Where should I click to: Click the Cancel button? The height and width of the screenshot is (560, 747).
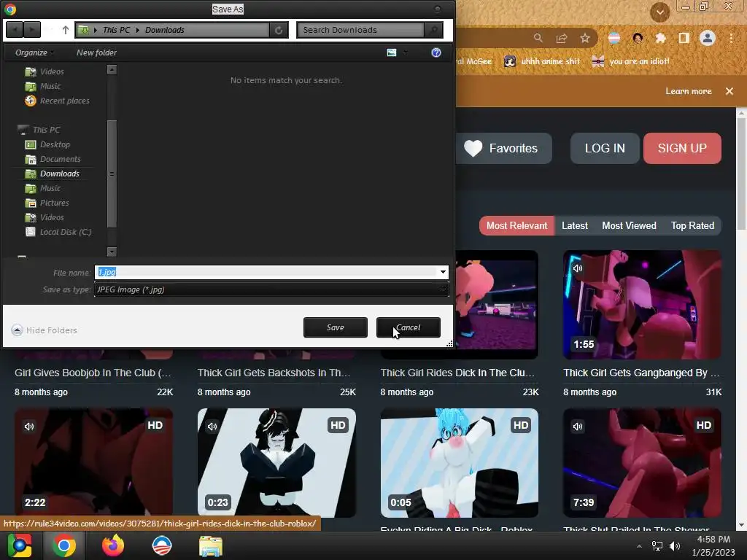(x=409, y=327)
